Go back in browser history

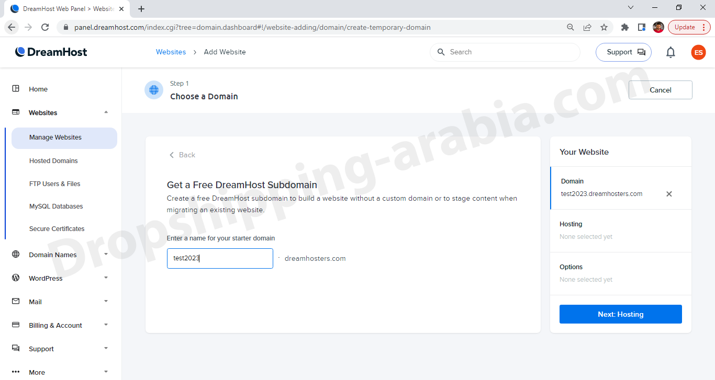point(12,27)
